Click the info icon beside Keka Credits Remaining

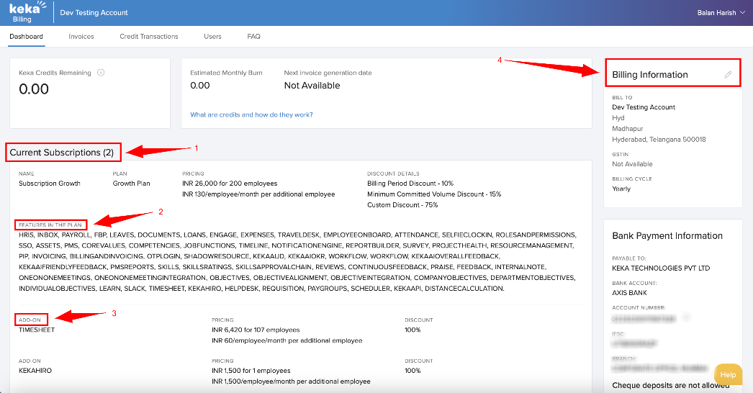(101, 73)
